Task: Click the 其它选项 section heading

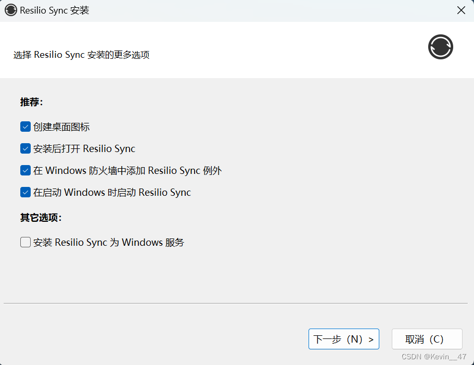Action: [41, 218]
